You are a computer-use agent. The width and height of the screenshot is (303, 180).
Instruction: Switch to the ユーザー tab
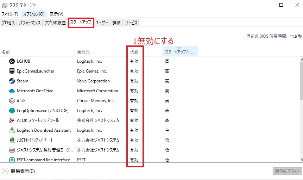point(102,23)
